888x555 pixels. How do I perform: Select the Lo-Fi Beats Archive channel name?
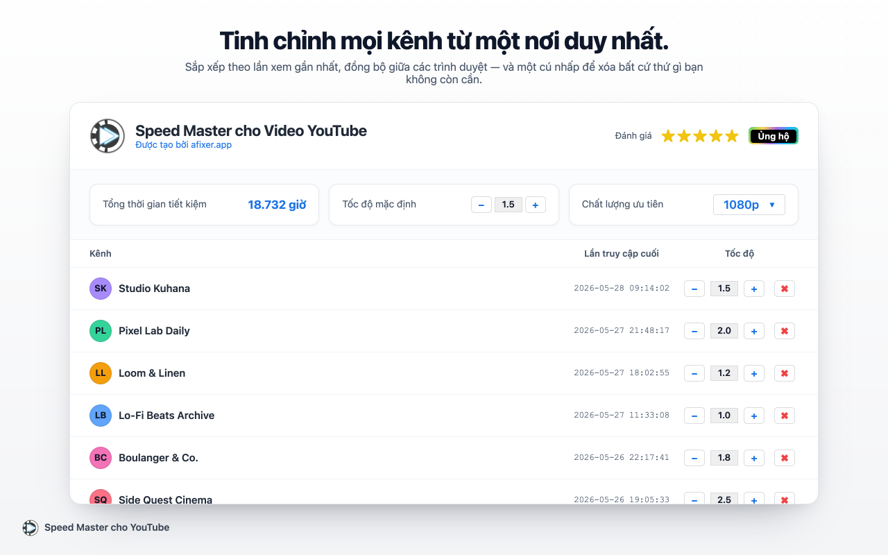[x=166, y=416]
